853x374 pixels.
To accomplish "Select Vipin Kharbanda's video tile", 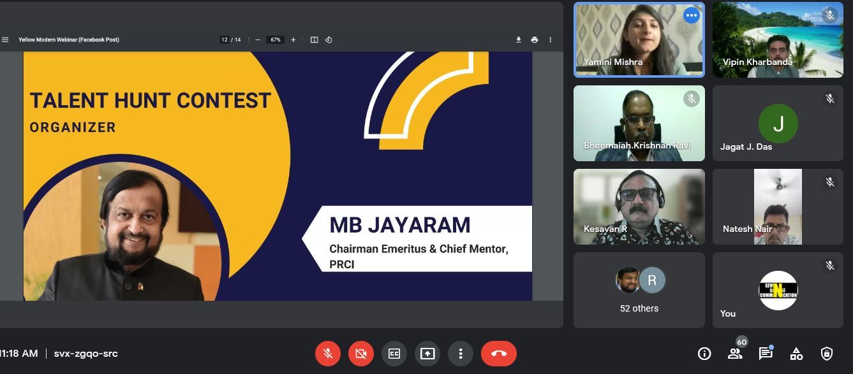I will coord(778,40).
